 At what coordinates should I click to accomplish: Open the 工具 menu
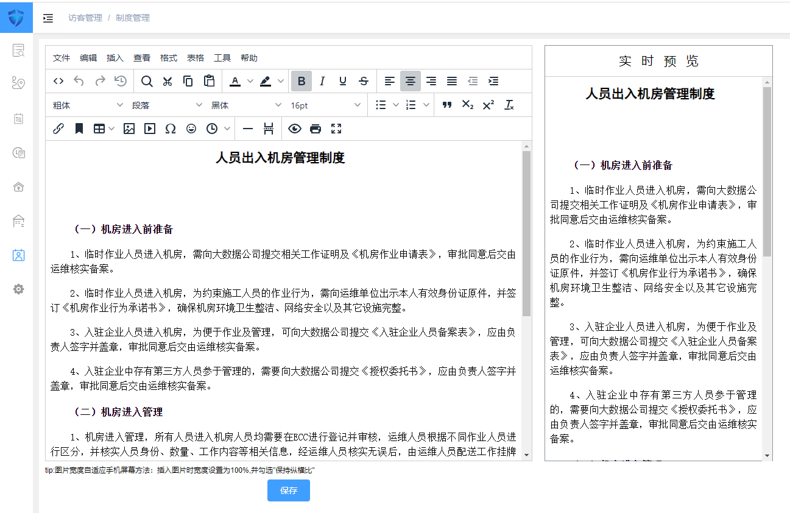[x=222, y=58]
